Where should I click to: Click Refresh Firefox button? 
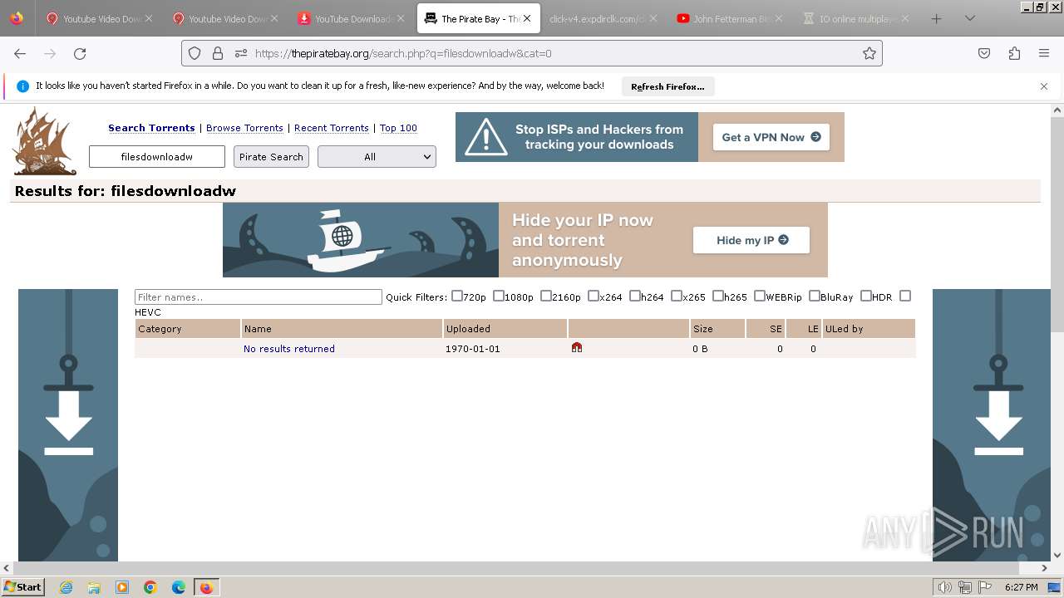[667, 86]
